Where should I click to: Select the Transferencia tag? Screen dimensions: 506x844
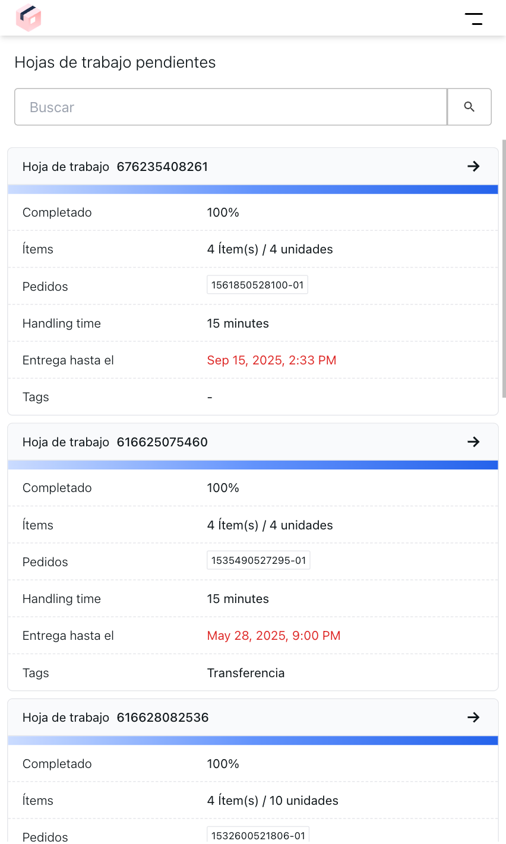coord(246,672)
